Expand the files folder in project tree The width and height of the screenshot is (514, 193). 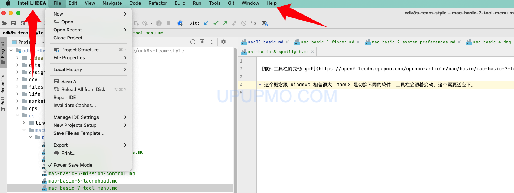point(17,87)
